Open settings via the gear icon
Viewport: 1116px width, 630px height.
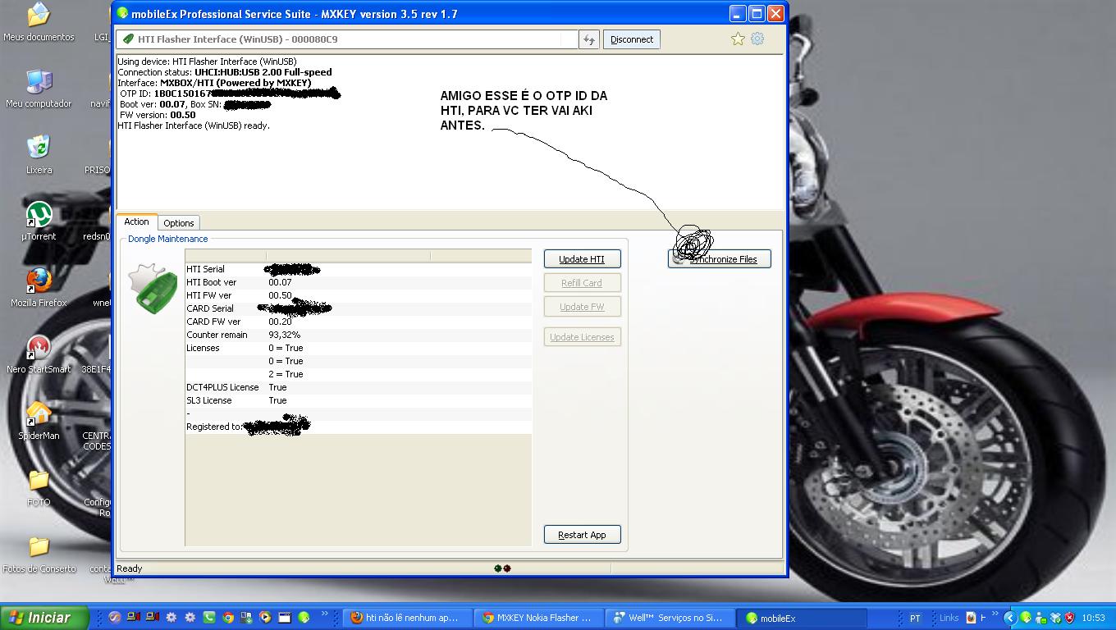pos(757,39)
